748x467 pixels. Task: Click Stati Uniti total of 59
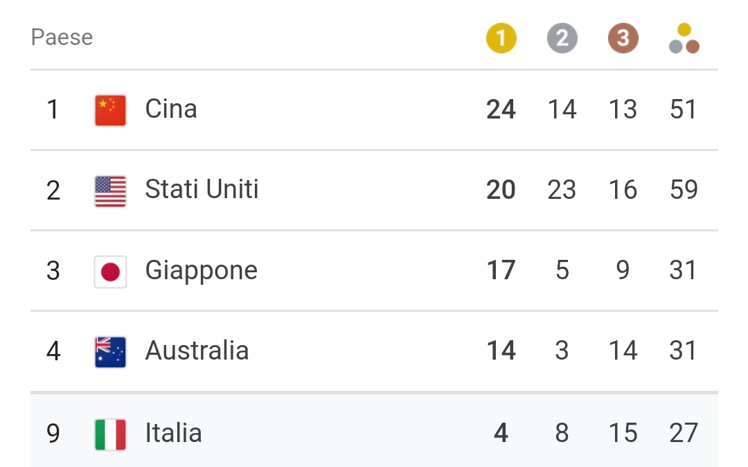684,190
